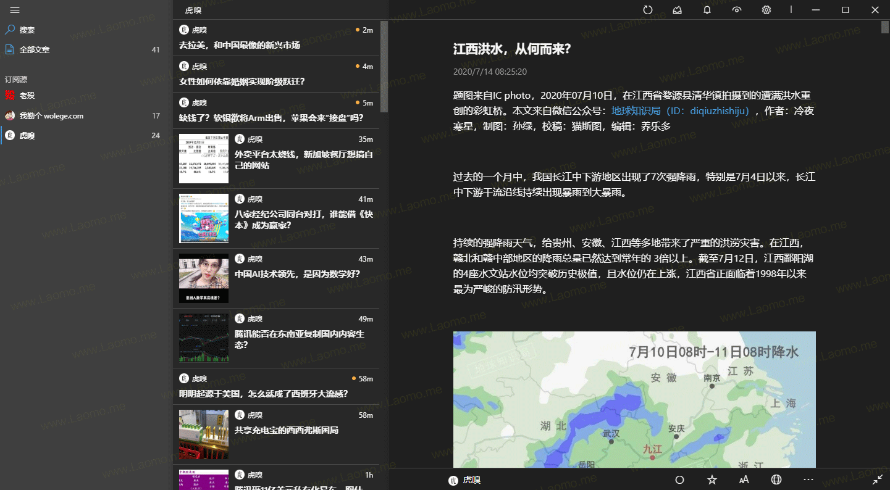Image resolution: width=890 pixels, height=490 pixels.
Task: Click the 虎嗅 title above the article list
Action: 193,10
